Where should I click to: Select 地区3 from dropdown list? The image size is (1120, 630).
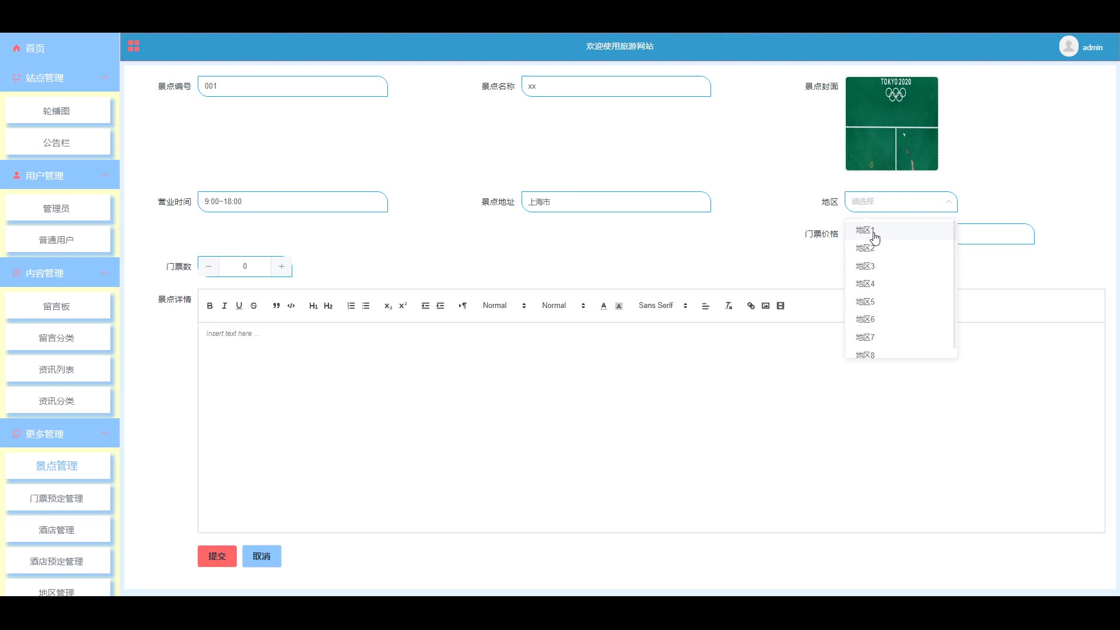[899, 266]
